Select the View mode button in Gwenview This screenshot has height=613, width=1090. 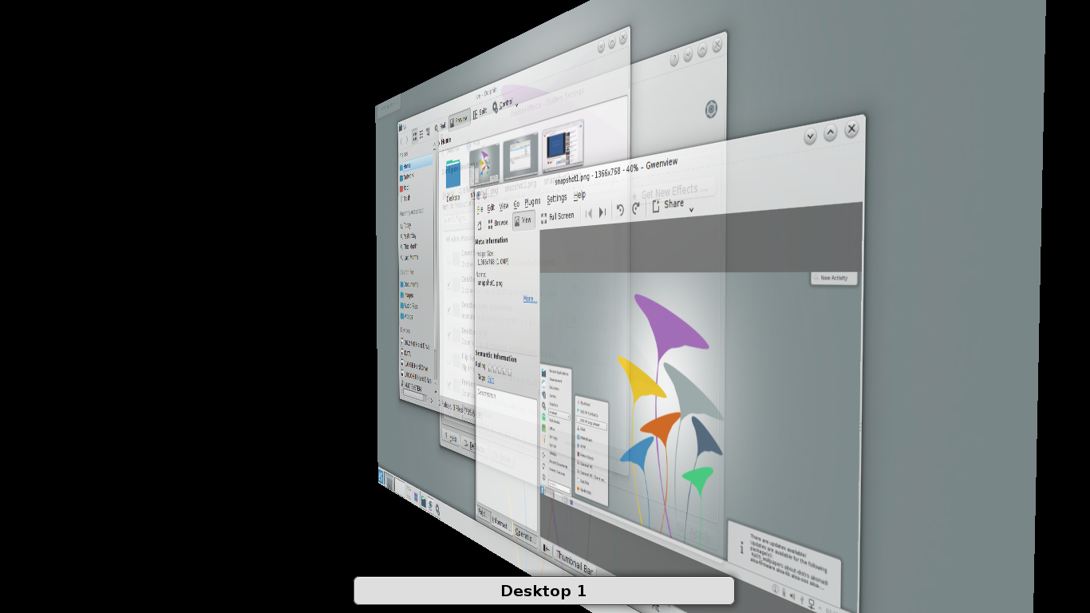point(523,221)
